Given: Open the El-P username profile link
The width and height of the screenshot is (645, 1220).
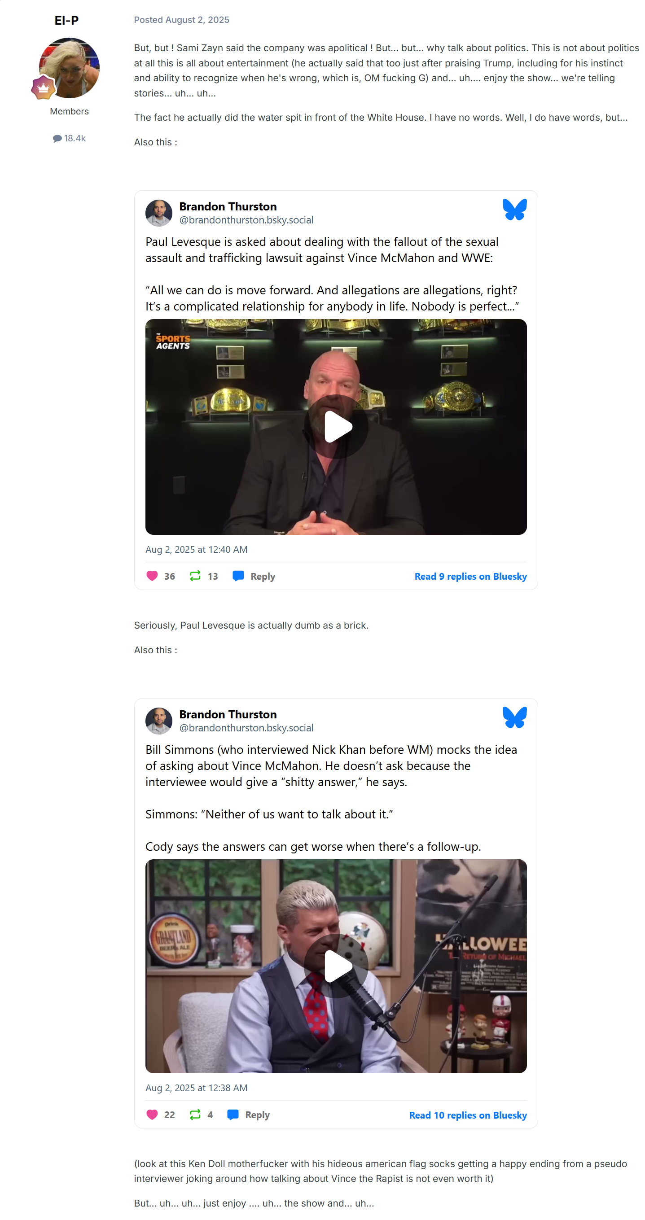Looking at the screenshot, I should pyautogui.click(x=67, y=20).
